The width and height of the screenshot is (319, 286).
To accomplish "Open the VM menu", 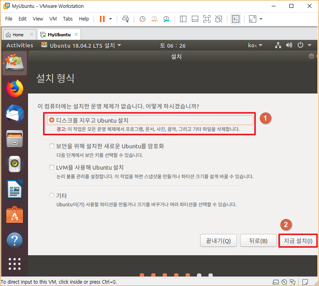I will [x=53, y=19].
